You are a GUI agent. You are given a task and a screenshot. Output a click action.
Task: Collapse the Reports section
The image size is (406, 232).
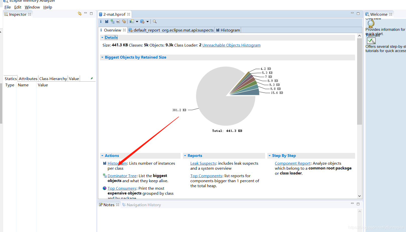click(x=185, y=156)
